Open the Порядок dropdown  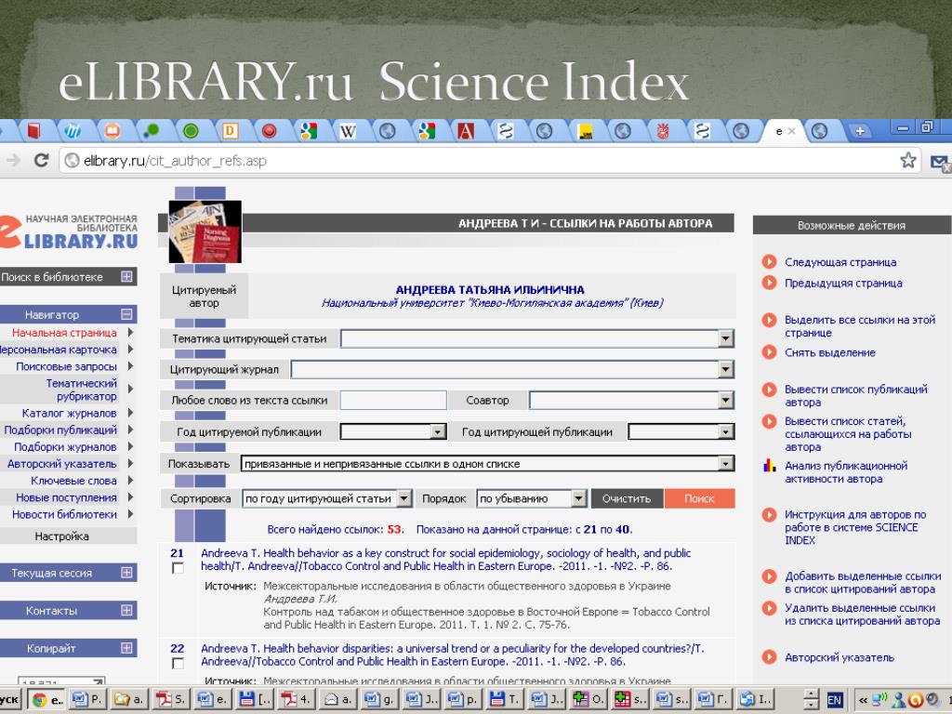(x=579, y=498)
